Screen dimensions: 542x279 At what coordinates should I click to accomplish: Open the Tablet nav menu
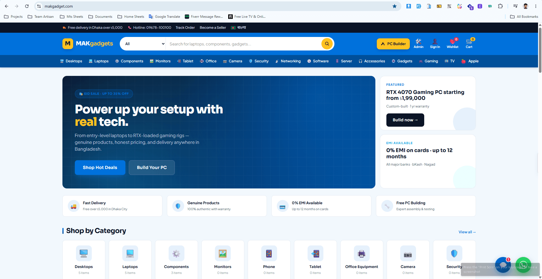tap(185, 61)
